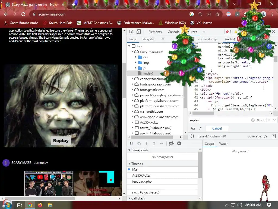The height and width of the screenshot is (209, 278).
Task: Select the cookiesInfo.js file tab
Action: point(207,39)
